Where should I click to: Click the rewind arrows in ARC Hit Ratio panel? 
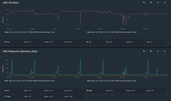click(x=158, y=3)
